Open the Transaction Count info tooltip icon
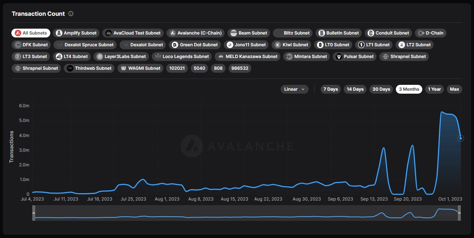 71,14
